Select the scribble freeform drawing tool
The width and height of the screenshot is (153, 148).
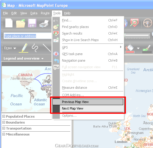click(x=35, y=48)
